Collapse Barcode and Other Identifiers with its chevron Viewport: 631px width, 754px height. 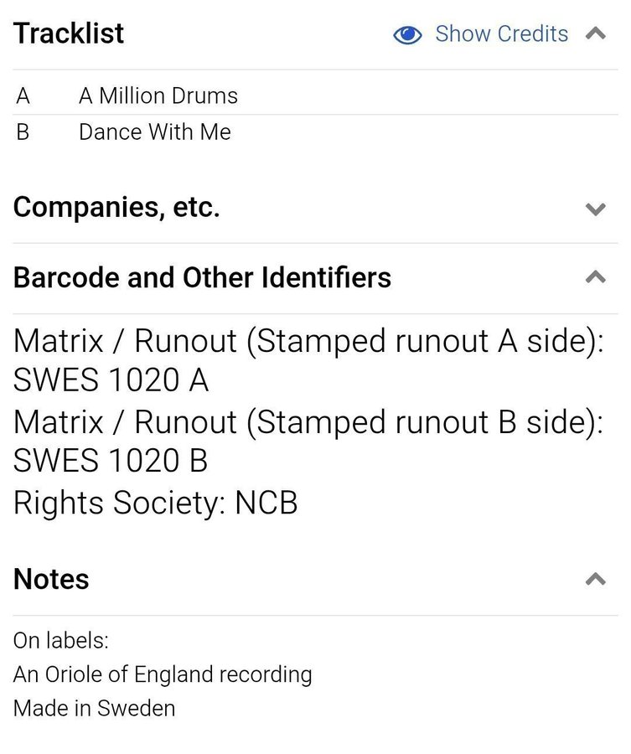[x=596, y=277]
